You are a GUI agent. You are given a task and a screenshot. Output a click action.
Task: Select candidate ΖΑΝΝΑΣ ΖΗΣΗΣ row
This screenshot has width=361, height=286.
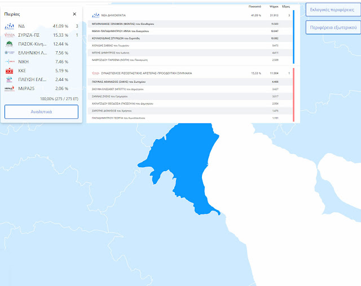190,96
